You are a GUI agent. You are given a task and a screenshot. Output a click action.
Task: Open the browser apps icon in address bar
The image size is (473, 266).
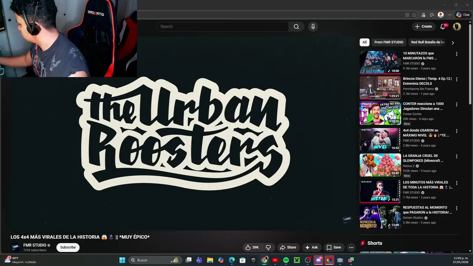(x=407, y=15)
